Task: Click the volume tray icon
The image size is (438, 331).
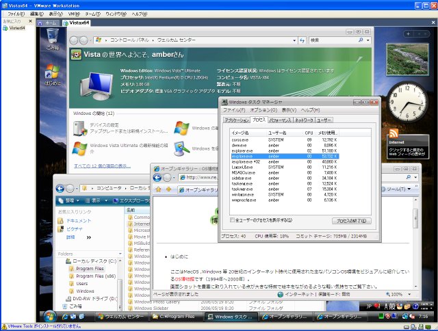Action: (x=412, y=317)
